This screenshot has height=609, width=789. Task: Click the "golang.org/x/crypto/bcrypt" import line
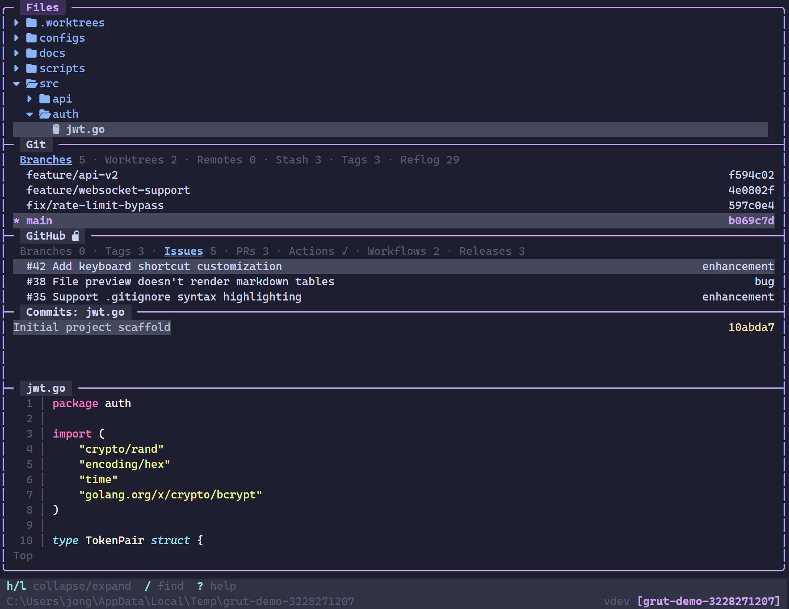[x=170, y=495]
